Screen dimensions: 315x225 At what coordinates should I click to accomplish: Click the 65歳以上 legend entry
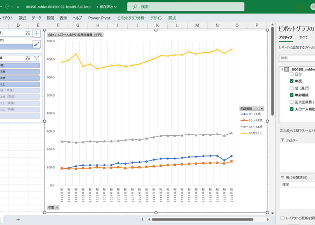coord(251,133)
